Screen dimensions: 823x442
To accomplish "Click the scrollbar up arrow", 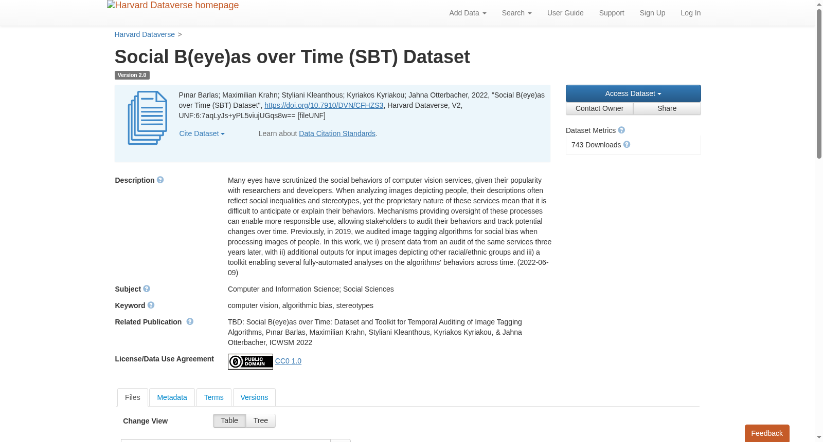I will point(819,4).
